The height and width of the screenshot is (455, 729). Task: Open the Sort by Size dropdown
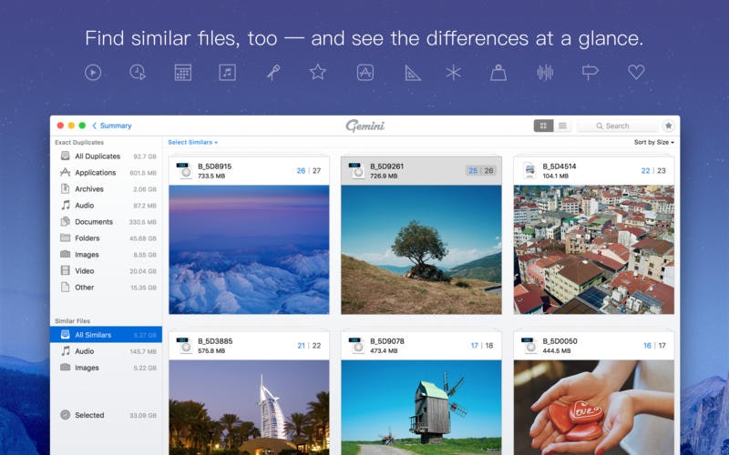[653, 142]
